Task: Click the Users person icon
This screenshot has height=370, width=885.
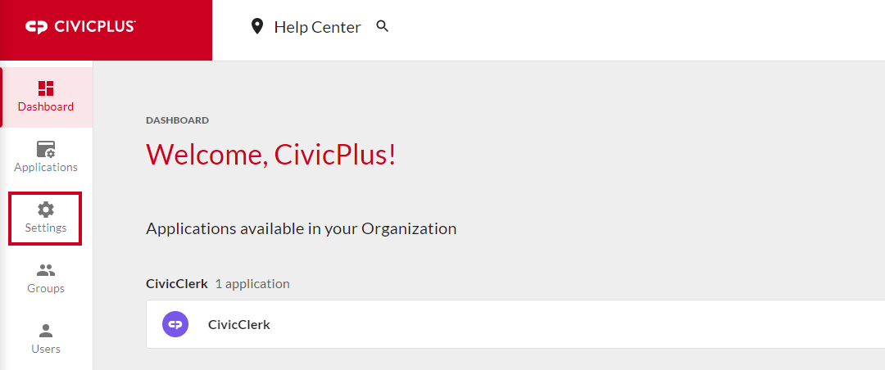Action: click(x=46, y=331)
